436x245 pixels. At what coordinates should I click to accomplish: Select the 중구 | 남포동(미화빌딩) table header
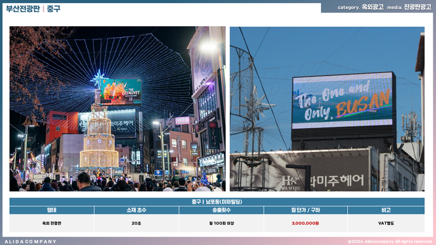coord(217,202)
